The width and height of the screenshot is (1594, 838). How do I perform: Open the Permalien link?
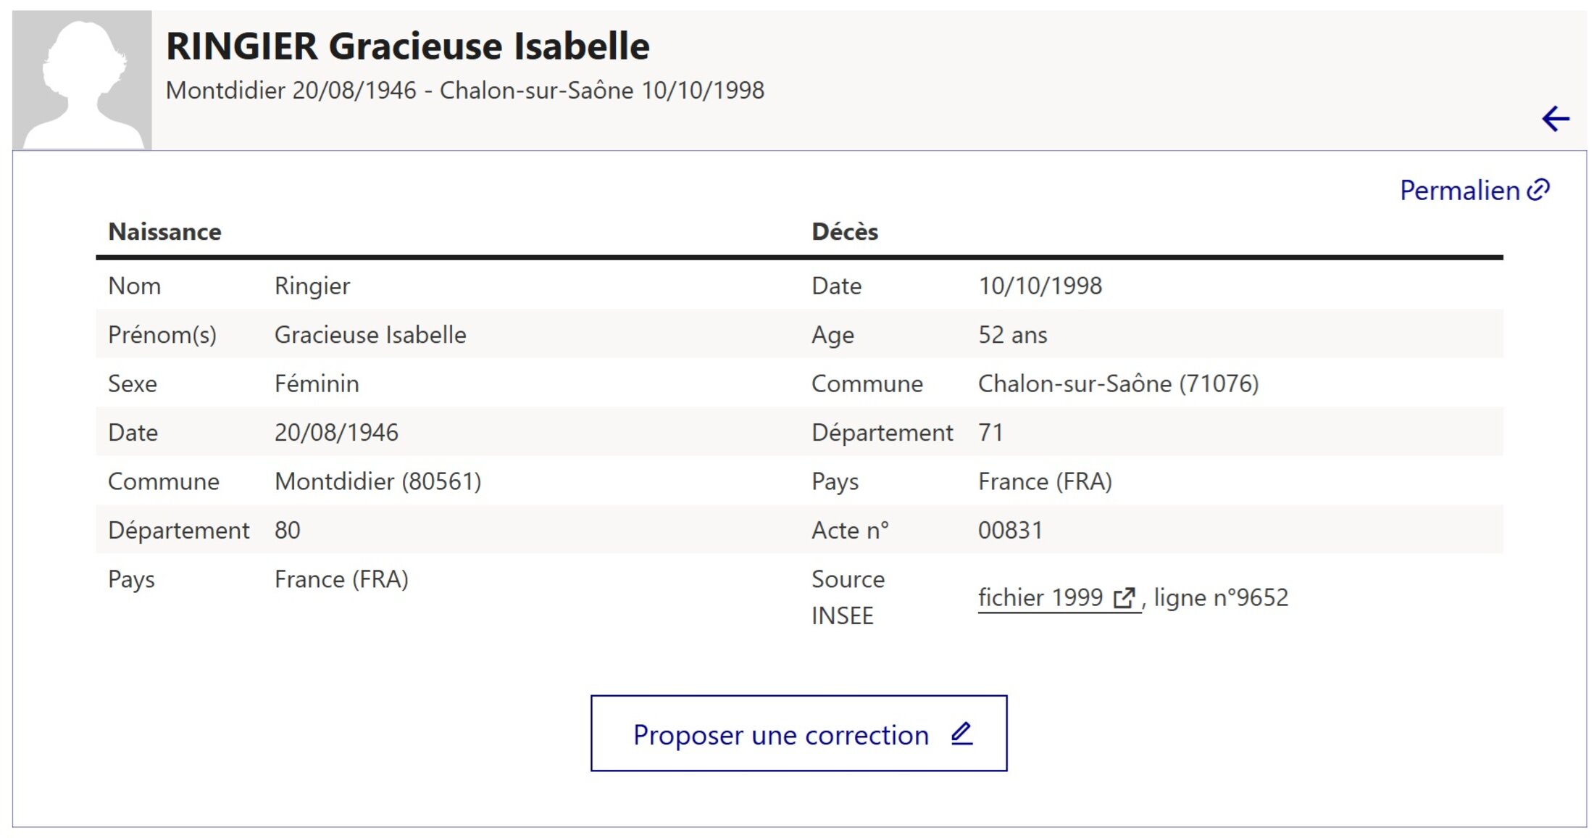[x=1459, y=191]
